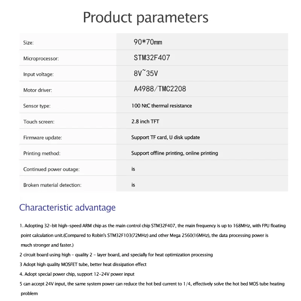
Task: Click Support offline printing, online printing text
Action: coord(175,153)
